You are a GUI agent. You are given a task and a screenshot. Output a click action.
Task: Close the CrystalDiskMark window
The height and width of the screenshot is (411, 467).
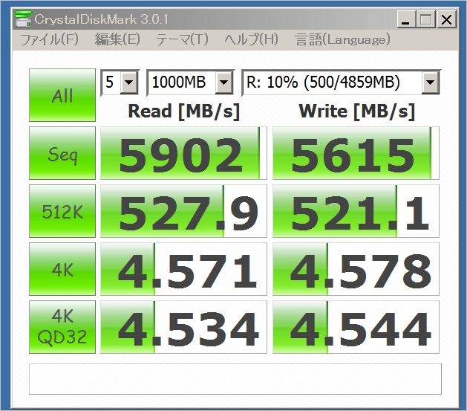[447, 19]
